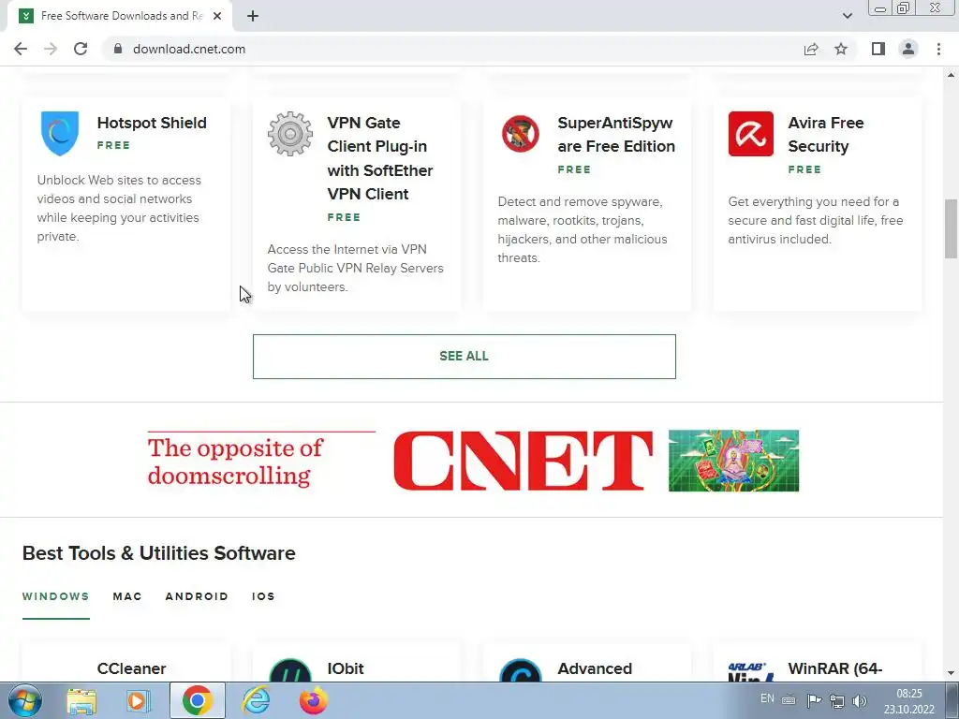Click the padlock site info icon
This screenshot has width=959, height=719.
(118, 49)
